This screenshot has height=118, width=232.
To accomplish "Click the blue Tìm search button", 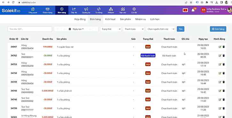I will click(181, 29).
